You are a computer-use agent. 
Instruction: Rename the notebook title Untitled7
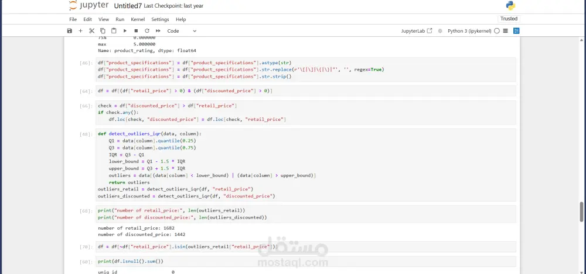[127, 6]
